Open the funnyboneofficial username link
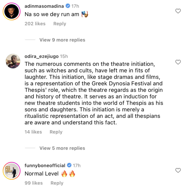This screenshot has width=192, height=186. click(45, 165)
